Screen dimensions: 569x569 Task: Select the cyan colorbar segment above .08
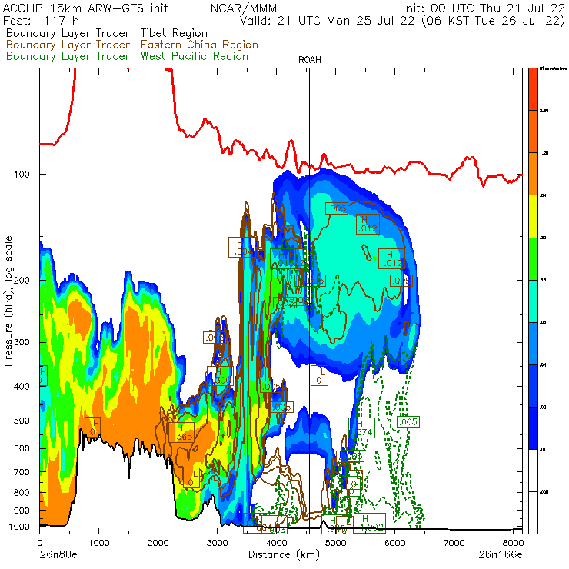[533, 301]
